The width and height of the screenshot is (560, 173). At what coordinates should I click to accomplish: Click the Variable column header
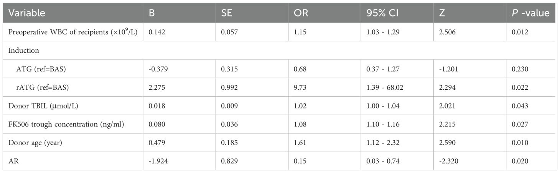click(x=27, y=13)
